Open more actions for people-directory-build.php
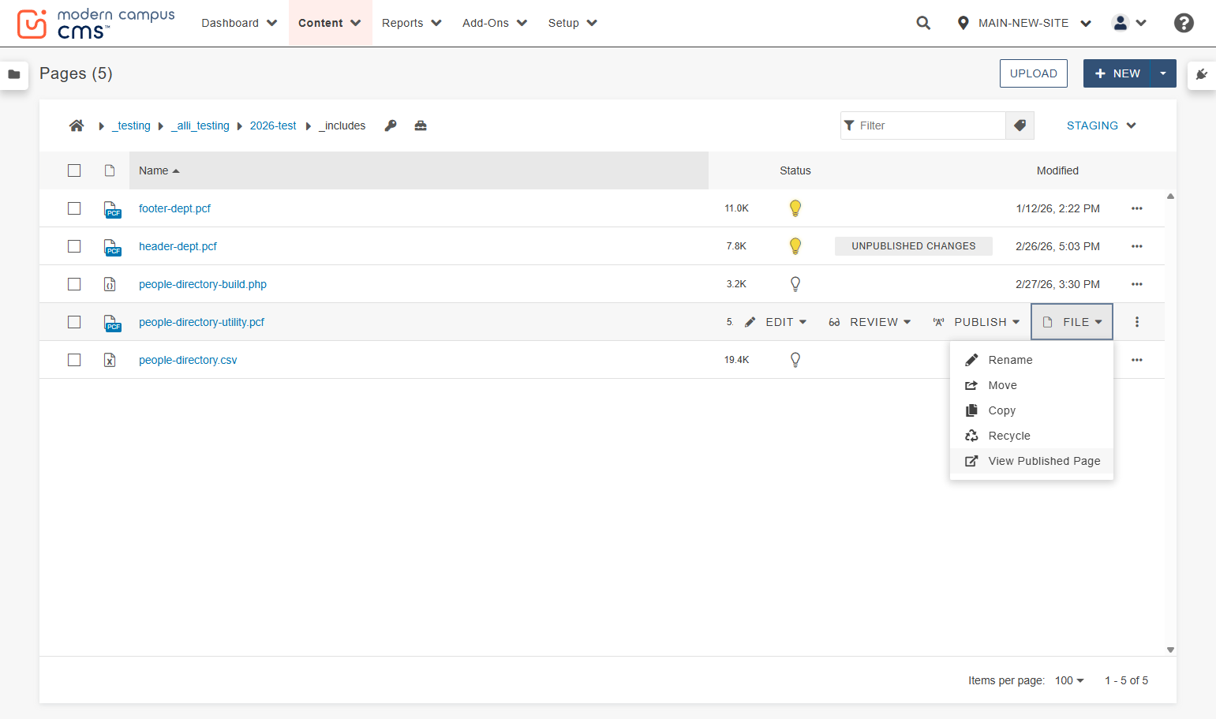This screenshot has height=719, width=1216. [x=1137, y=284]
